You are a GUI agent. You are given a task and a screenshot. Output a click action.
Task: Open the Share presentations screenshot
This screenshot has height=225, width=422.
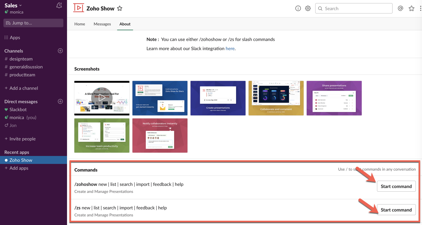(334, 98)
